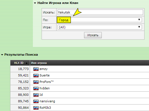Click the Искать search button
Viewport: 149px width, 111px height.
click(x=93, y=35)
